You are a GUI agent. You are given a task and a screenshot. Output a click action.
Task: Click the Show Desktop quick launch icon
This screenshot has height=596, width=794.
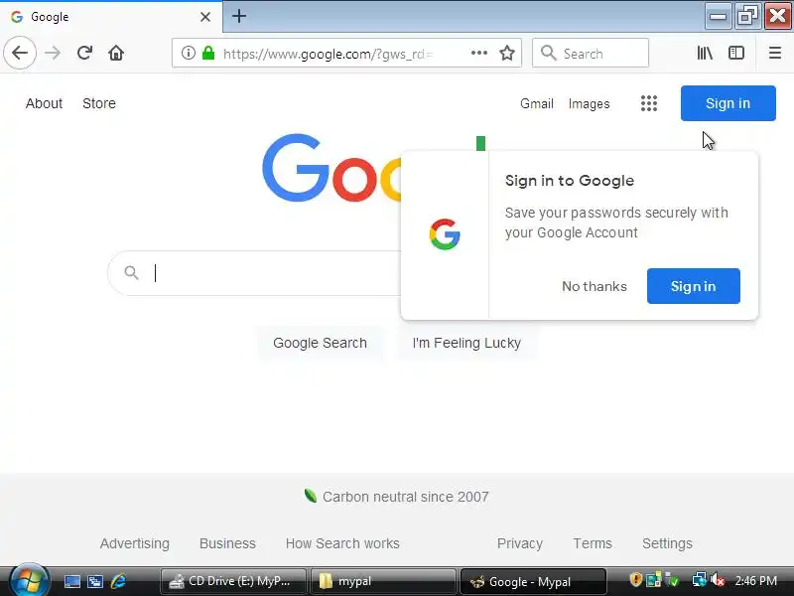point(71,581)
